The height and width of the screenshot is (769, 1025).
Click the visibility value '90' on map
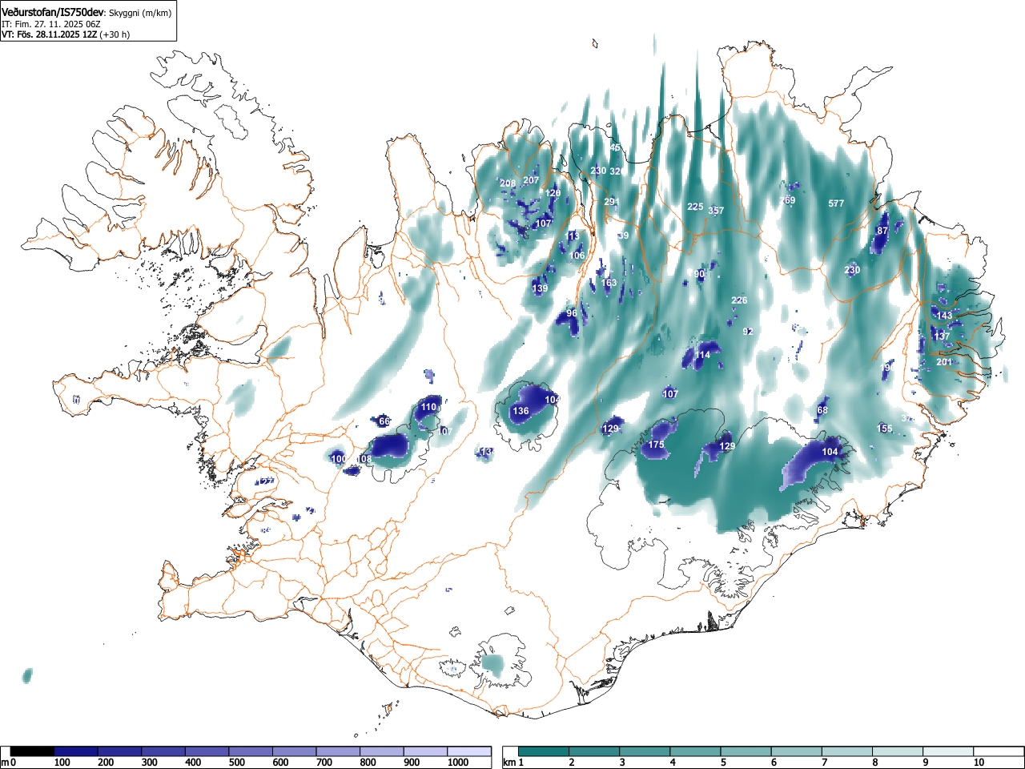(699, 274)
